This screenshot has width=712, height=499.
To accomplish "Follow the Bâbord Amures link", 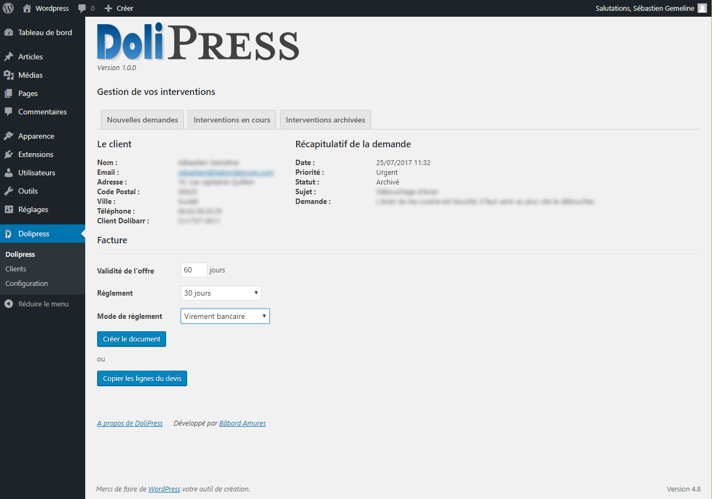I will (242, 423).
